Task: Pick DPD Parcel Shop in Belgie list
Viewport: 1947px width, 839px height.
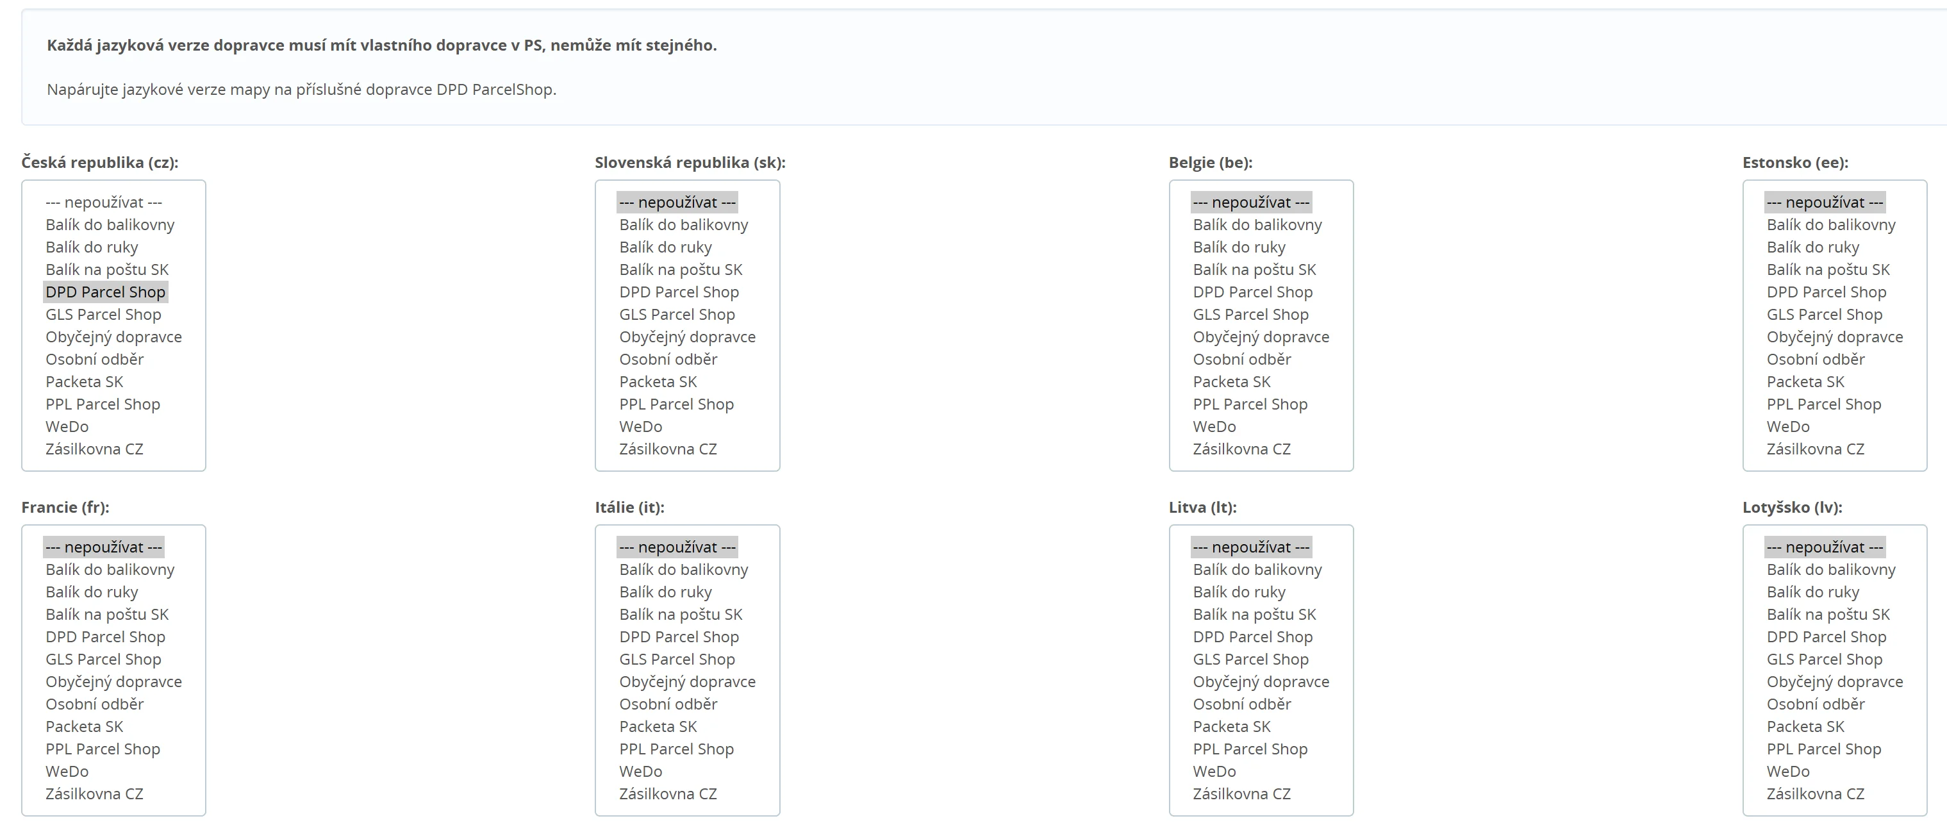Action: point(1252,292)
